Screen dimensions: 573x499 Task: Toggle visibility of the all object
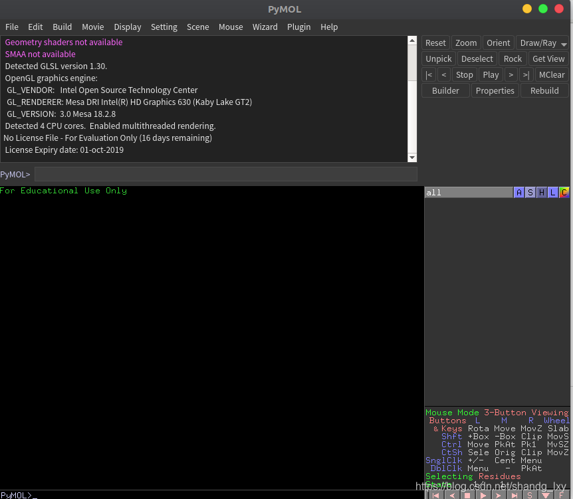tap(469, 193)
